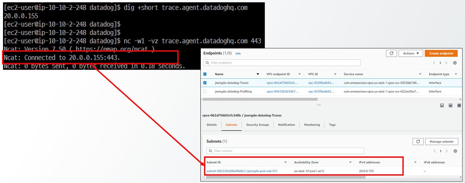Viewport: 465px width, 183px height.
Task: Click the Manage subnets button
Action: pyautogui.click(x=442, y=141)
